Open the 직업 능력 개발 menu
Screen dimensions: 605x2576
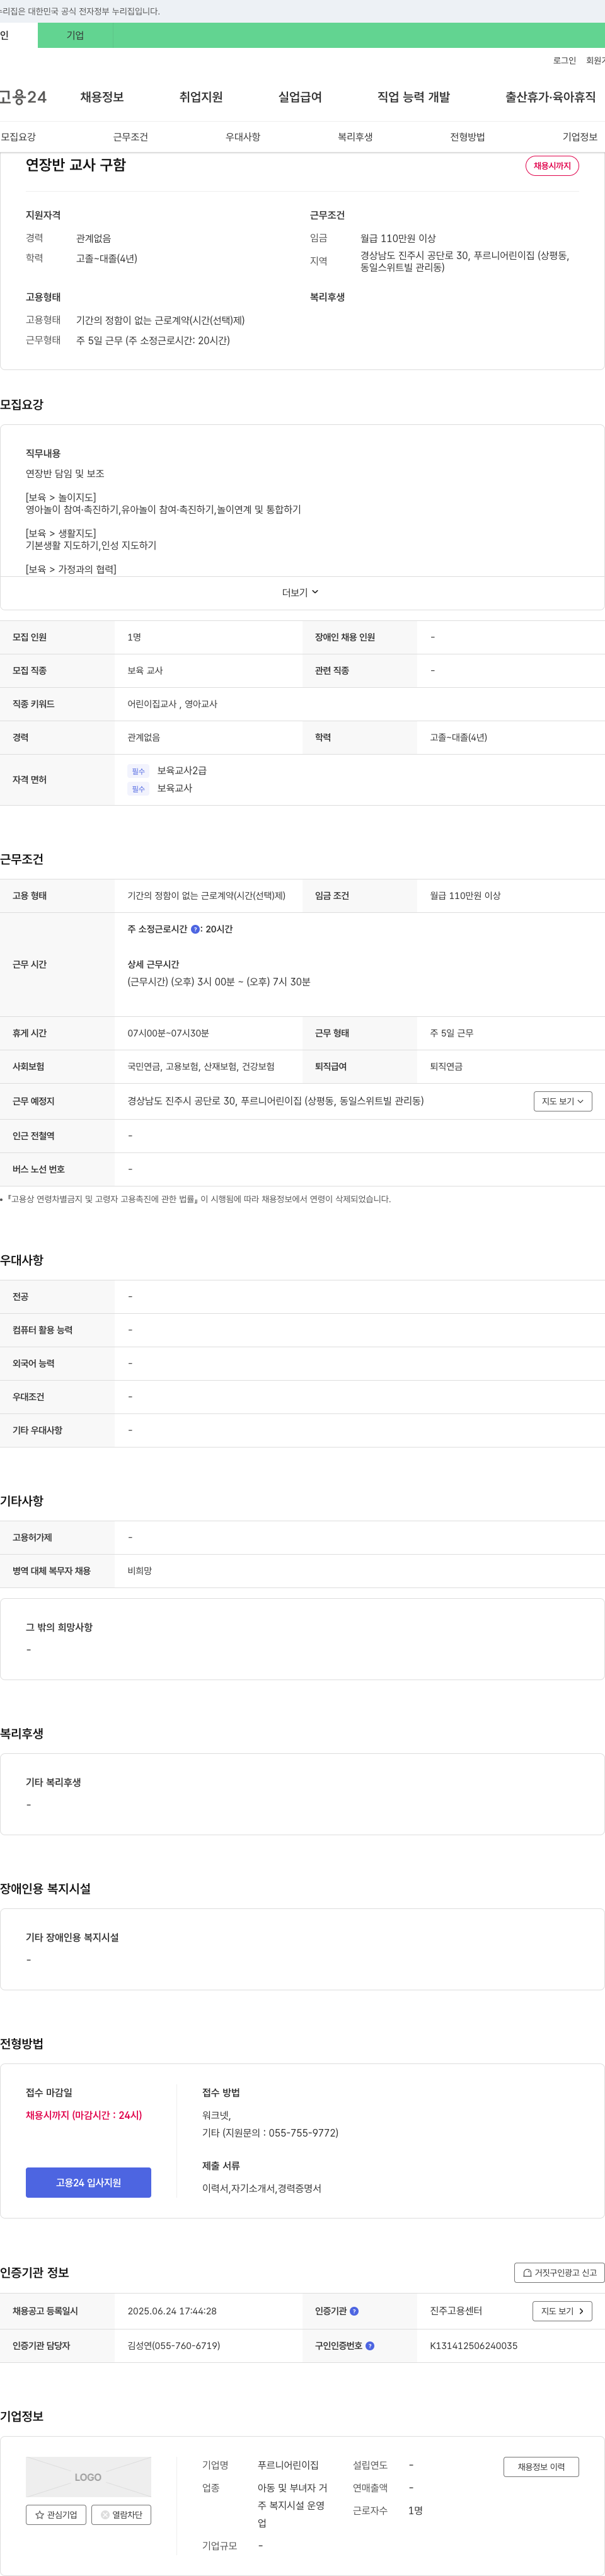click(413, 97)
